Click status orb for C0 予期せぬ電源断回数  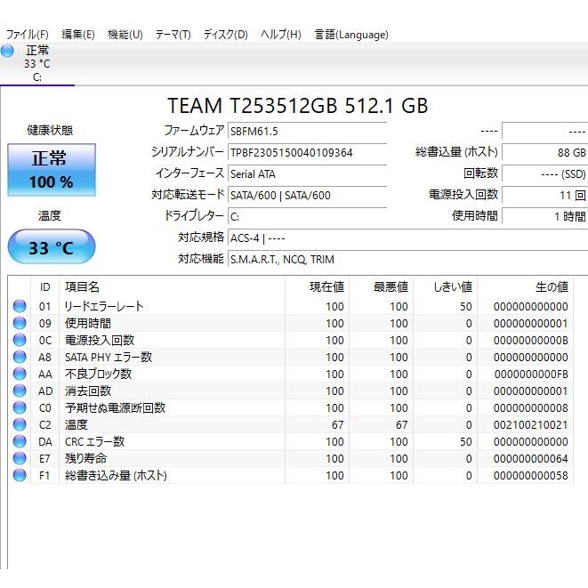[20, 407]
